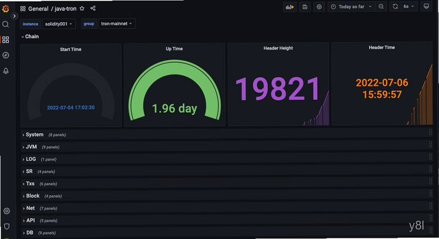The height and width of the screenshot is (239, 439).
Task: Open the Server Admin shield icon
Action: (x=7, y=226)
